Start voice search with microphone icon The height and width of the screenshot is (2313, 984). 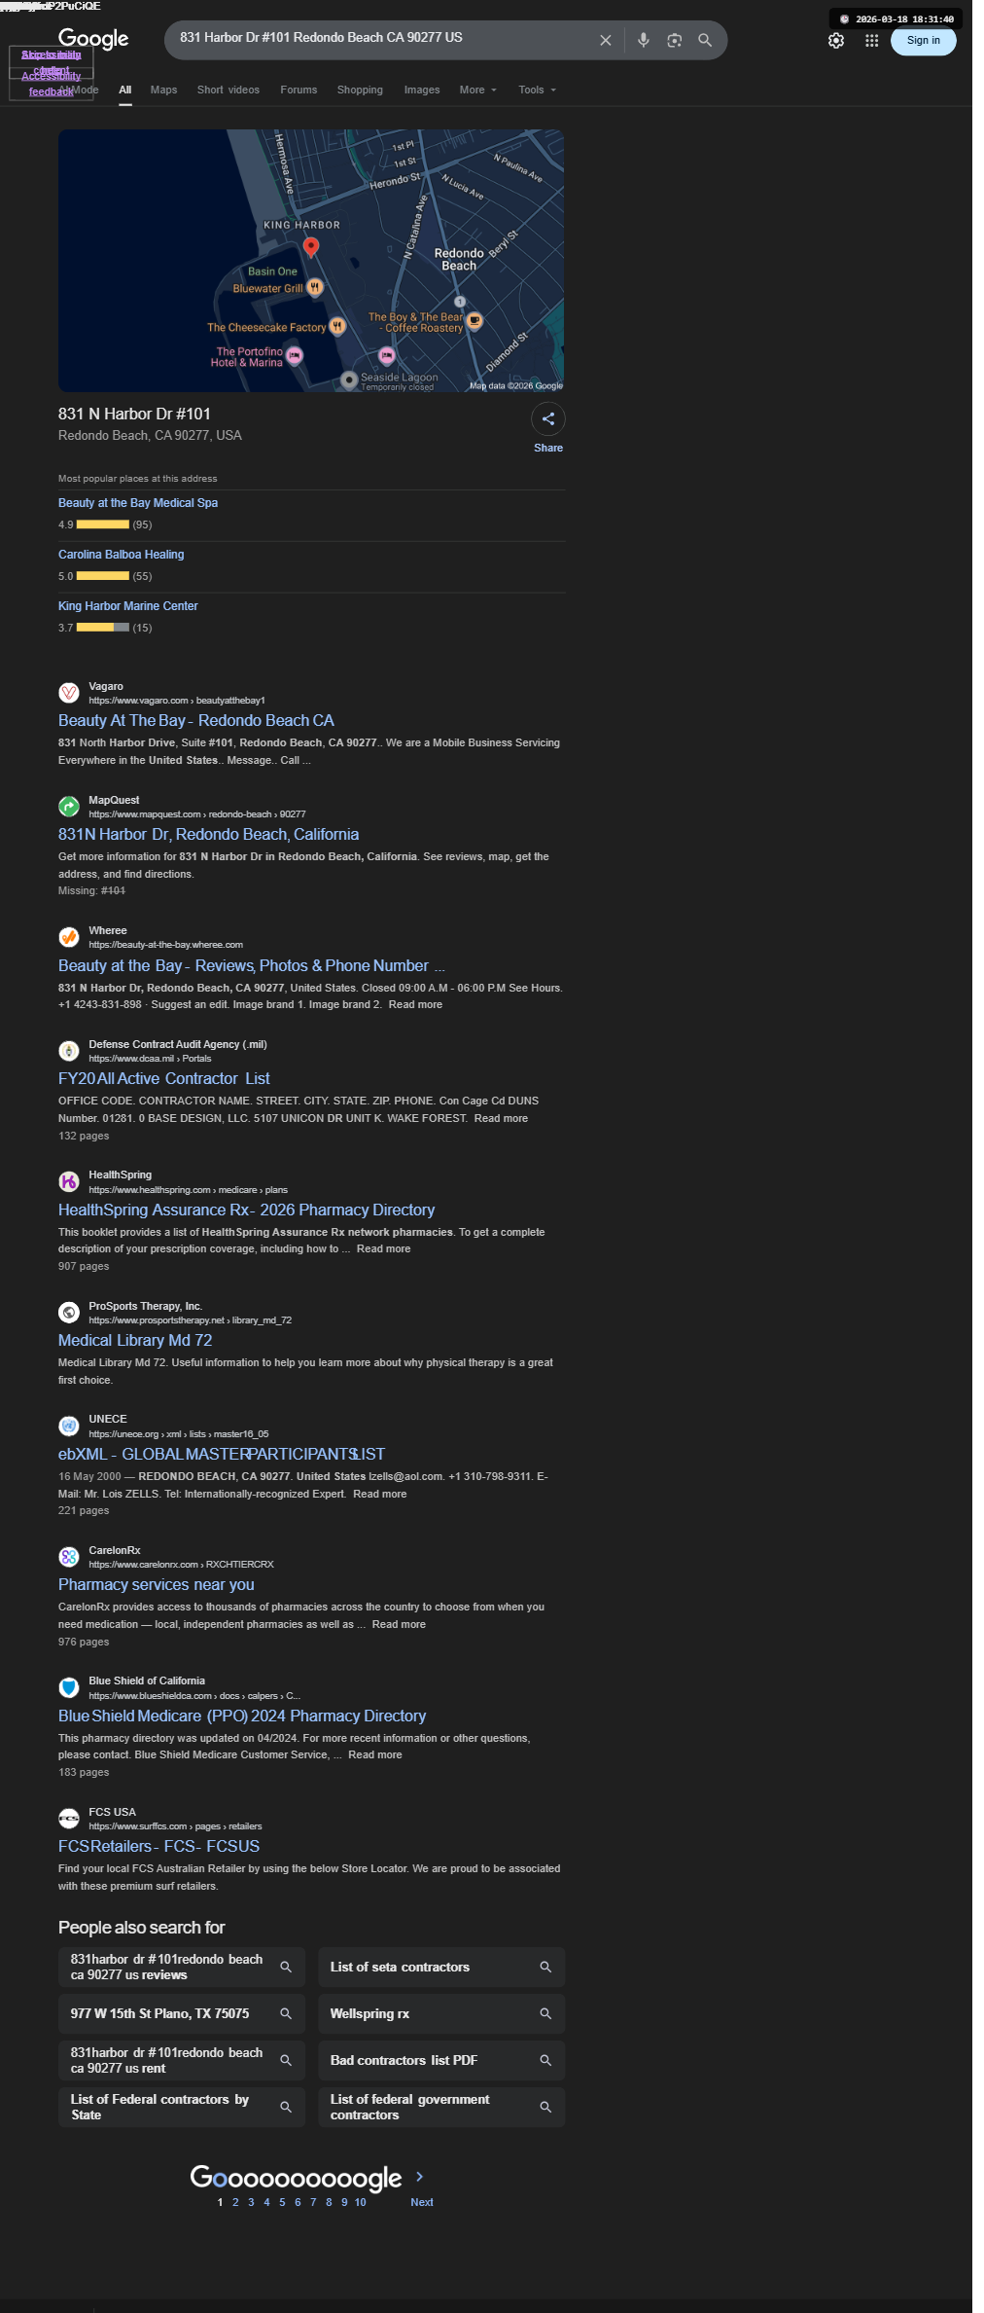click(x=643, y=40)
